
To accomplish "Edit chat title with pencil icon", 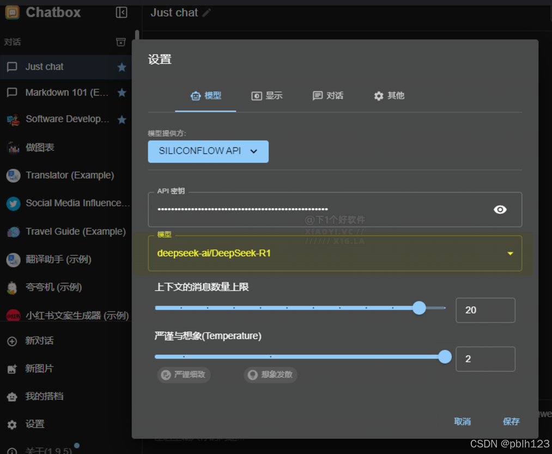I will click(207, 13).
